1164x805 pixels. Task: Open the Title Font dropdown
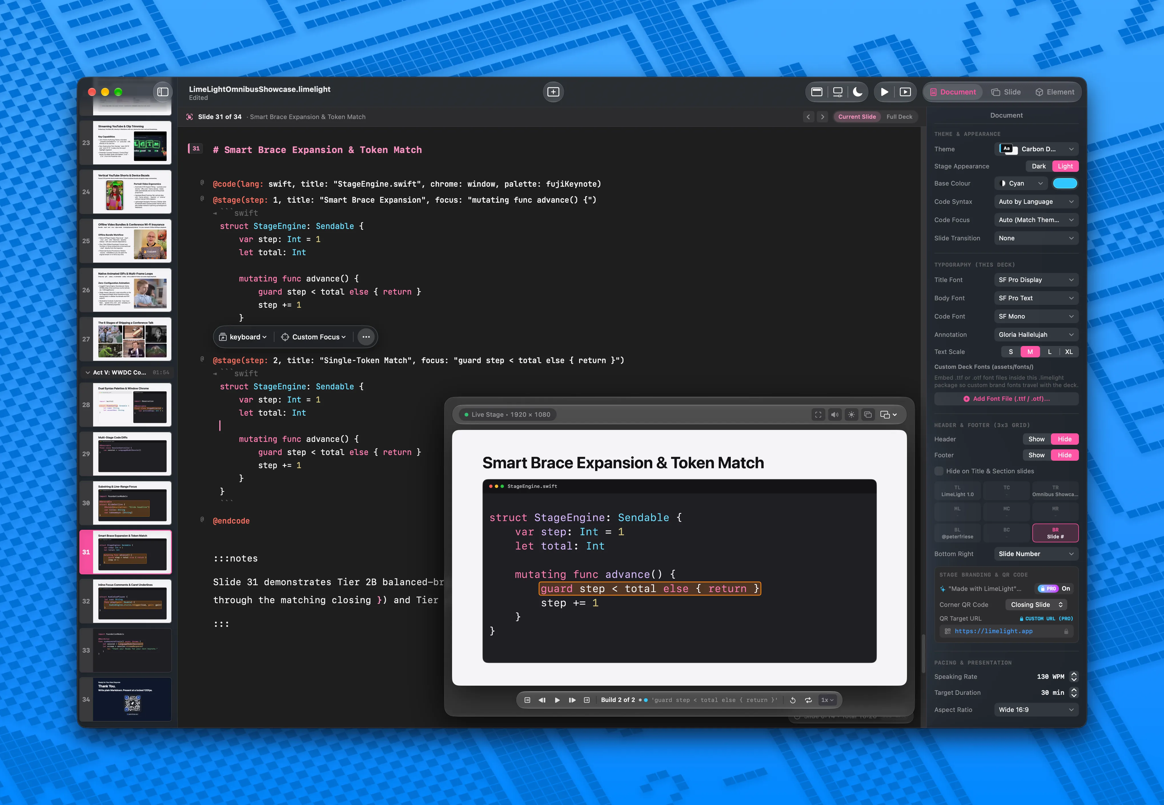[x=1036, y=279]
